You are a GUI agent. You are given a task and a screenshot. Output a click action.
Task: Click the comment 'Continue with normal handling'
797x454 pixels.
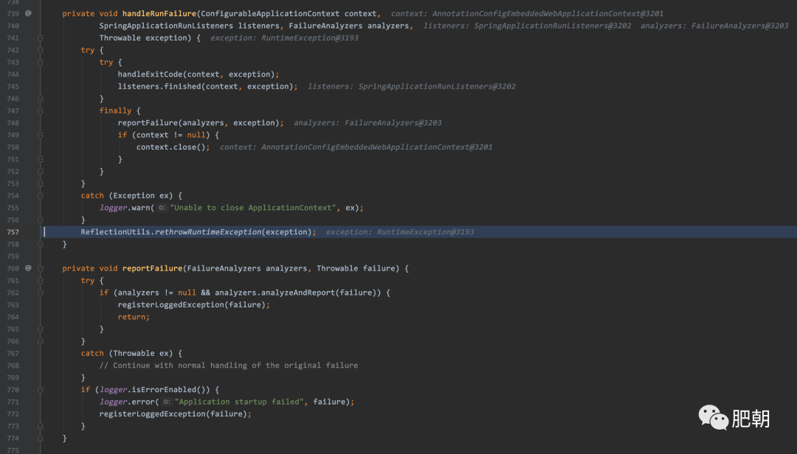(x=229, y=366)
